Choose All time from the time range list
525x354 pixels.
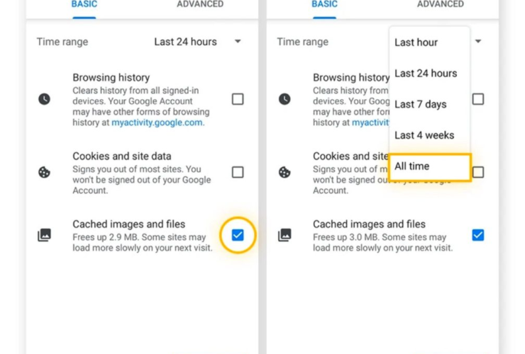coord(429,166)
